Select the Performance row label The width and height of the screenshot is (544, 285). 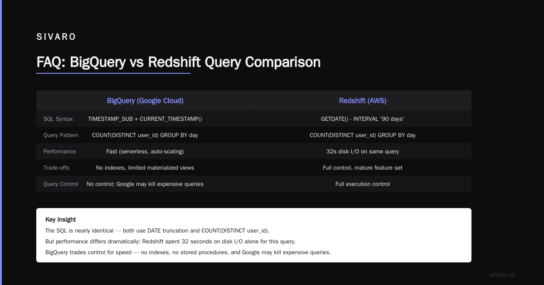(x=59, y=151)
